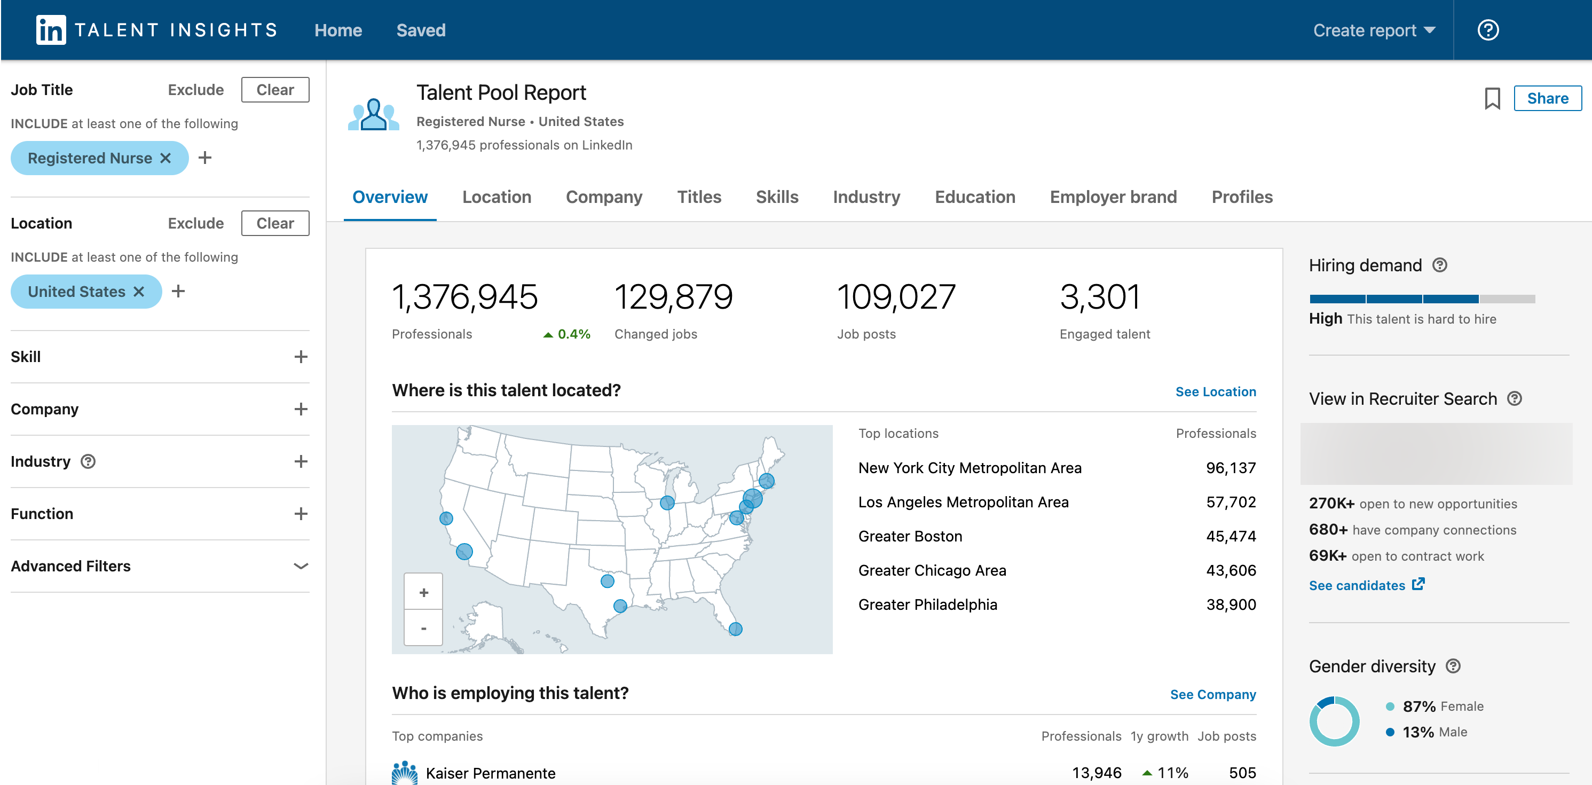
Task: Click the 109,027 Job posts stat
Action: pos(896,310)
